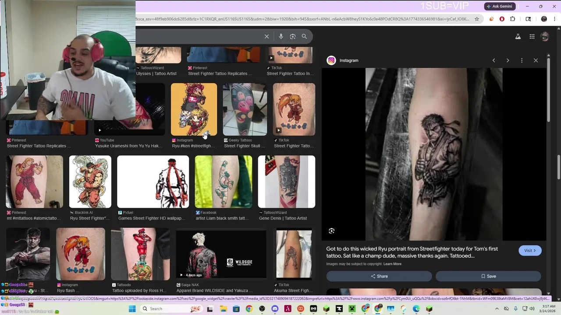
Task: Open Tattoodo 'Tattoo uploaded by Ross H...' image
Action: coord(140,254)
